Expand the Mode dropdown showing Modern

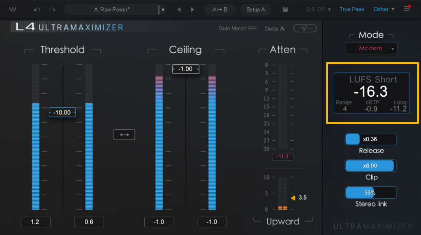(x=372, y=49)
